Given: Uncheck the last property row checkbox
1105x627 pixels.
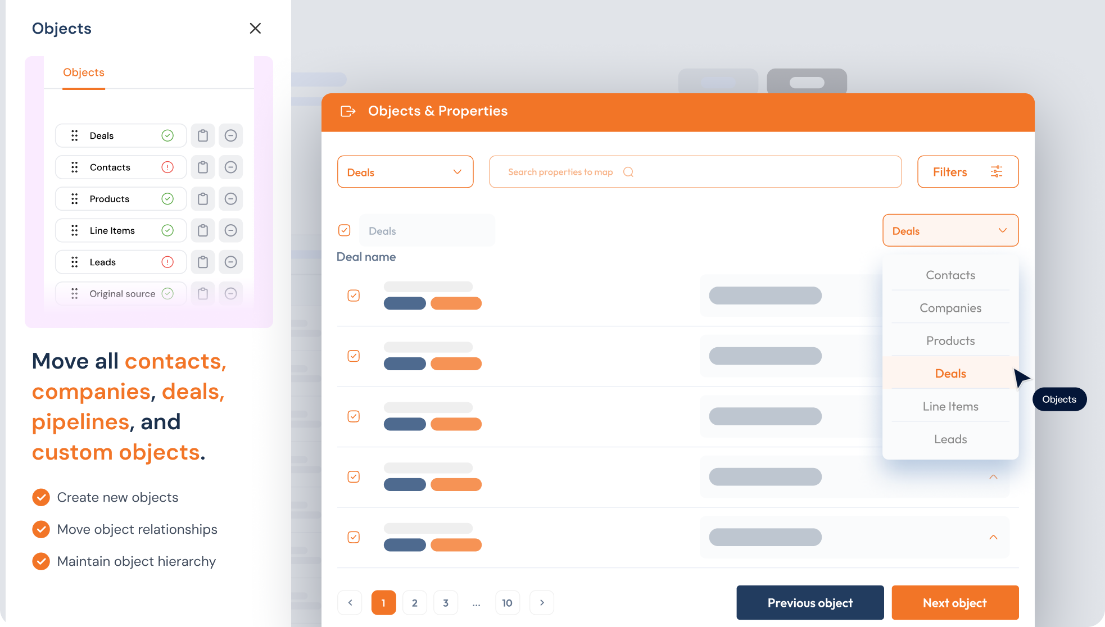Looking at the screenshot, I should click(x=354, y=537).
